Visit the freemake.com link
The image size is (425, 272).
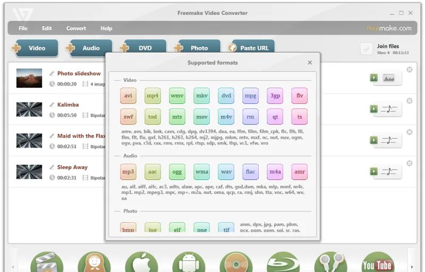pos(389,28)
